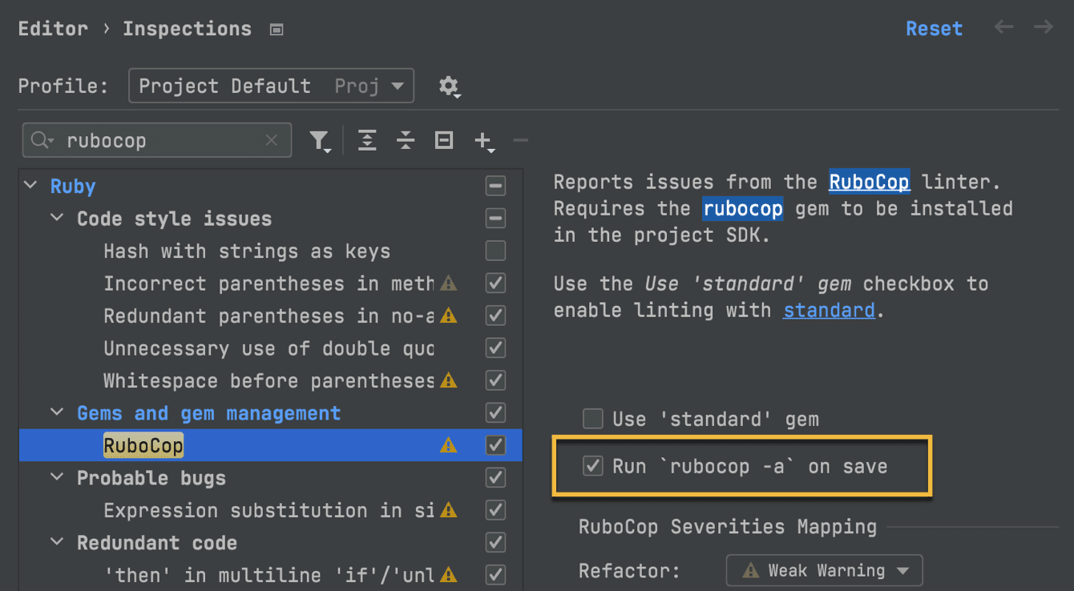Image resolution: width=1074 pixels, height=591 pixels.
Task: Click the Profile: label
Action: (x=63, y=86)
